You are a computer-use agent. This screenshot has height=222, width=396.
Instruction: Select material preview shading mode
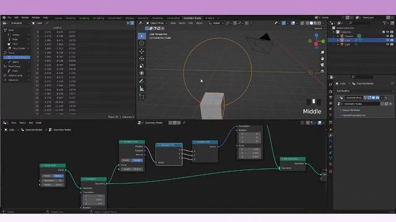click(x=315, y=23)
